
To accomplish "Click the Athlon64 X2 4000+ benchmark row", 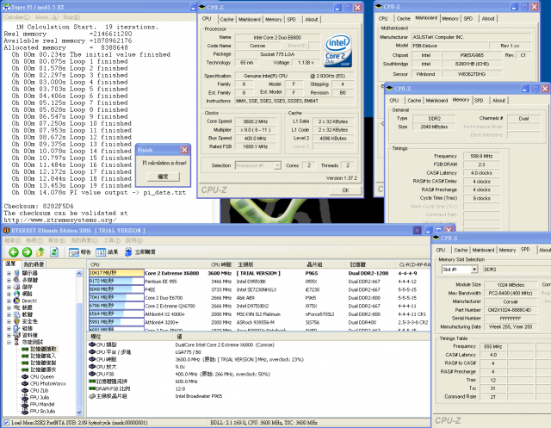I will (259, 314).
